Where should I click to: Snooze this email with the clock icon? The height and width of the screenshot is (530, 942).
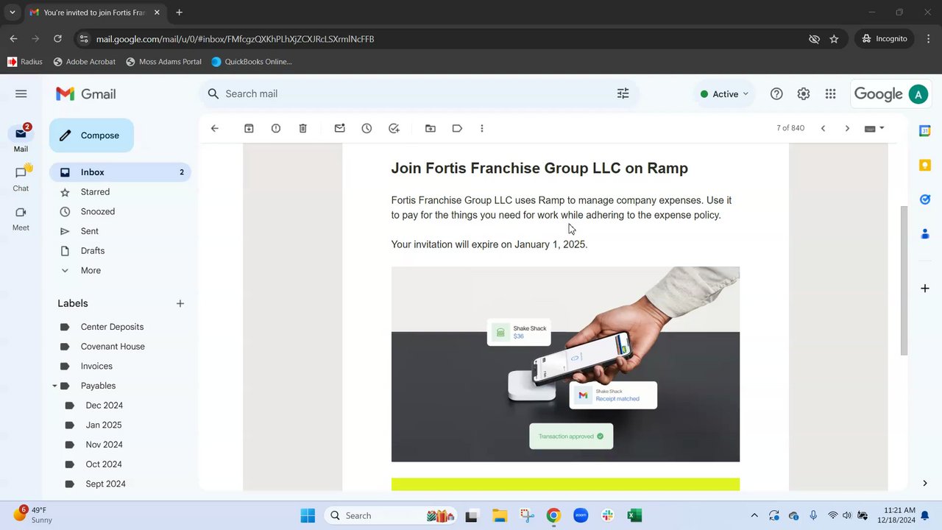366,128
